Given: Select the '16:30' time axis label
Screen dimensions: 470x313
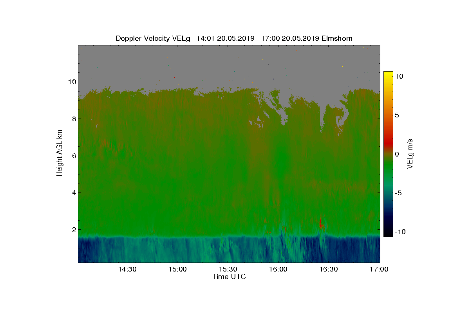Looking at the screenshot, I should (329, 270).
